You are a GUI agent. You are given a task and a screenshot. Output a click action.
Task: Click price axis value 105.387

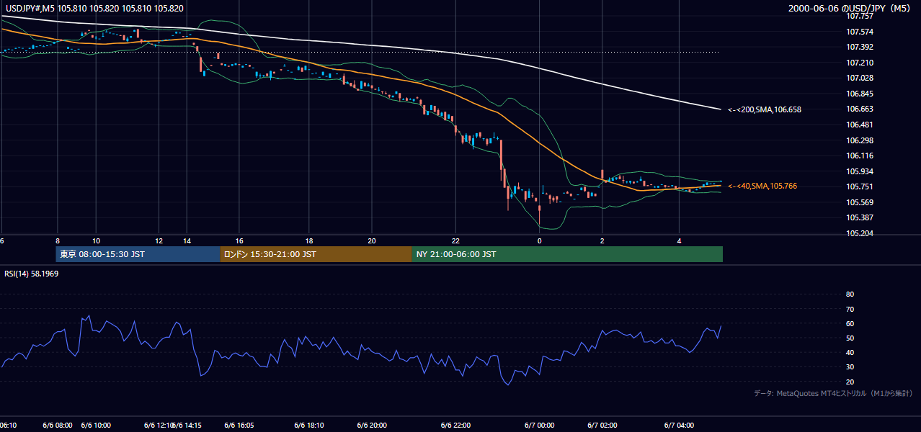[x=859, y=217]
